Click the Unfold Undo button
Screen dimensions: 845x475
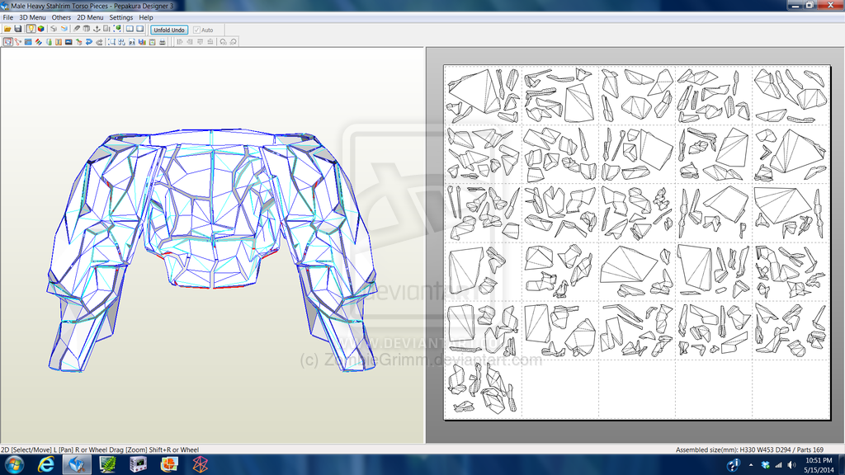point(169,30)
